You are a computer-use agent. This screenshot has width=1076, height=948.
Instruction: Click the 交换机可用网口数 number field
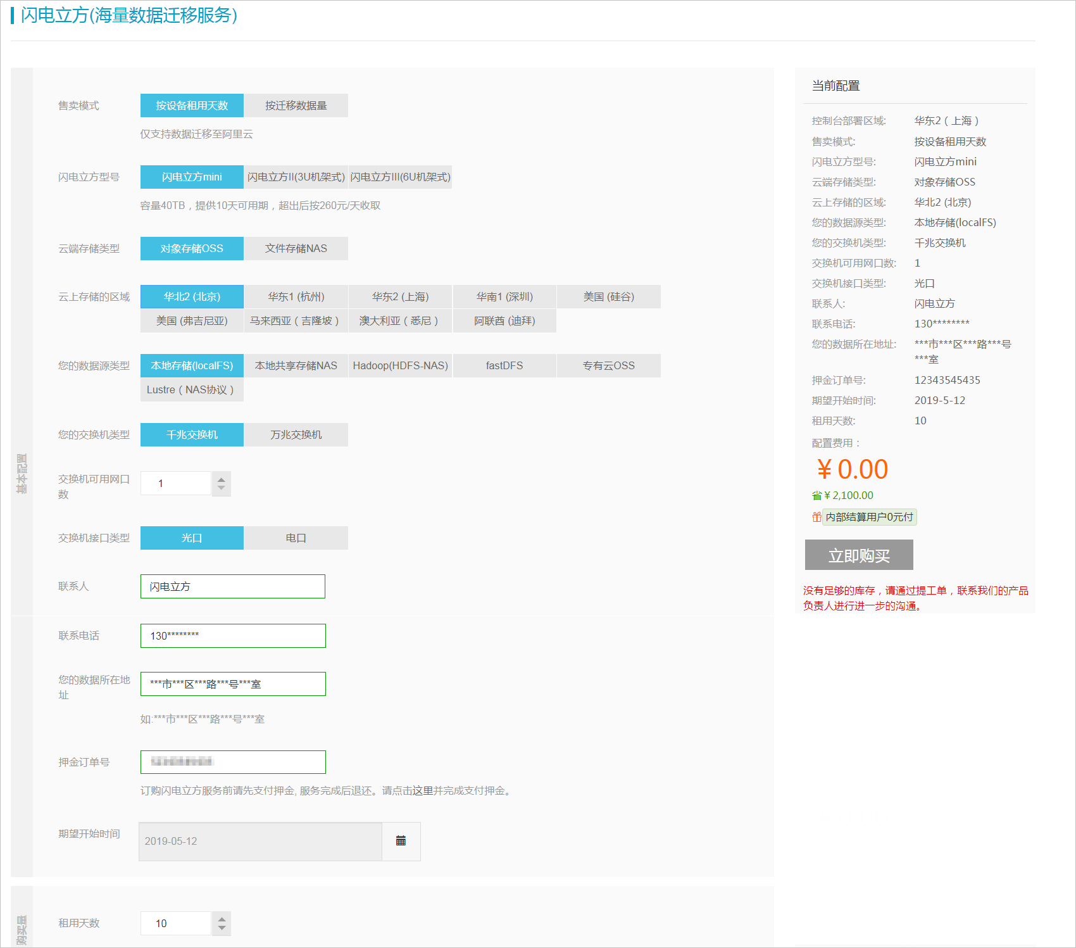(x=176, y=484)
